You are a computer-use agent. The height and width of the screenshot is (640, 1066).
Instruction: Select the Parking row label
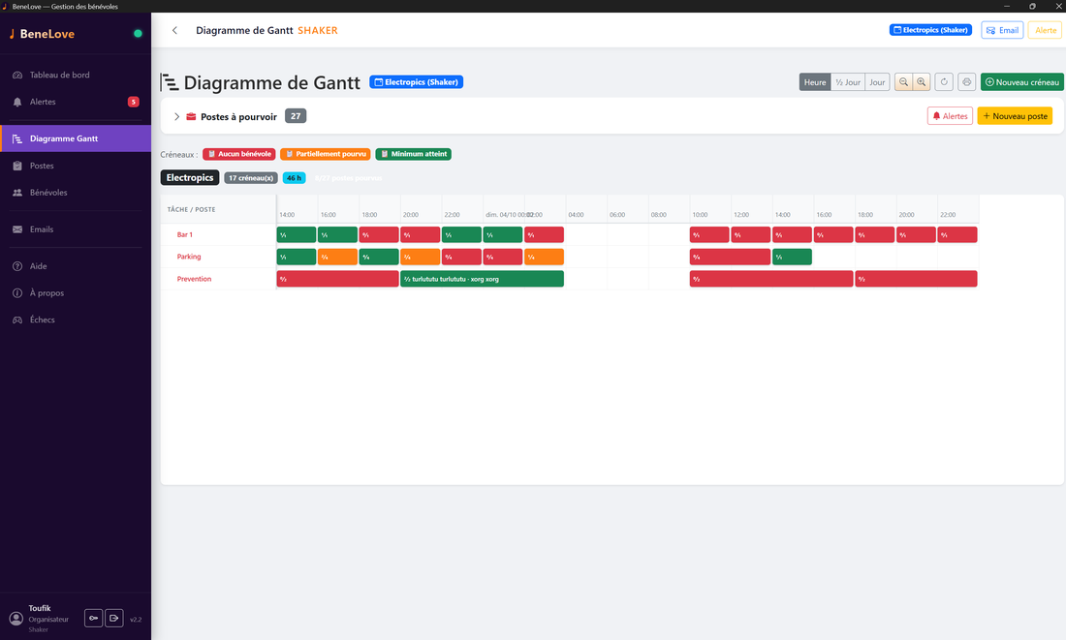189,257
